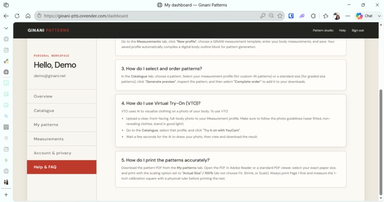Open the saved passwords key icon

pyautogui.click(x=263, y=16)
